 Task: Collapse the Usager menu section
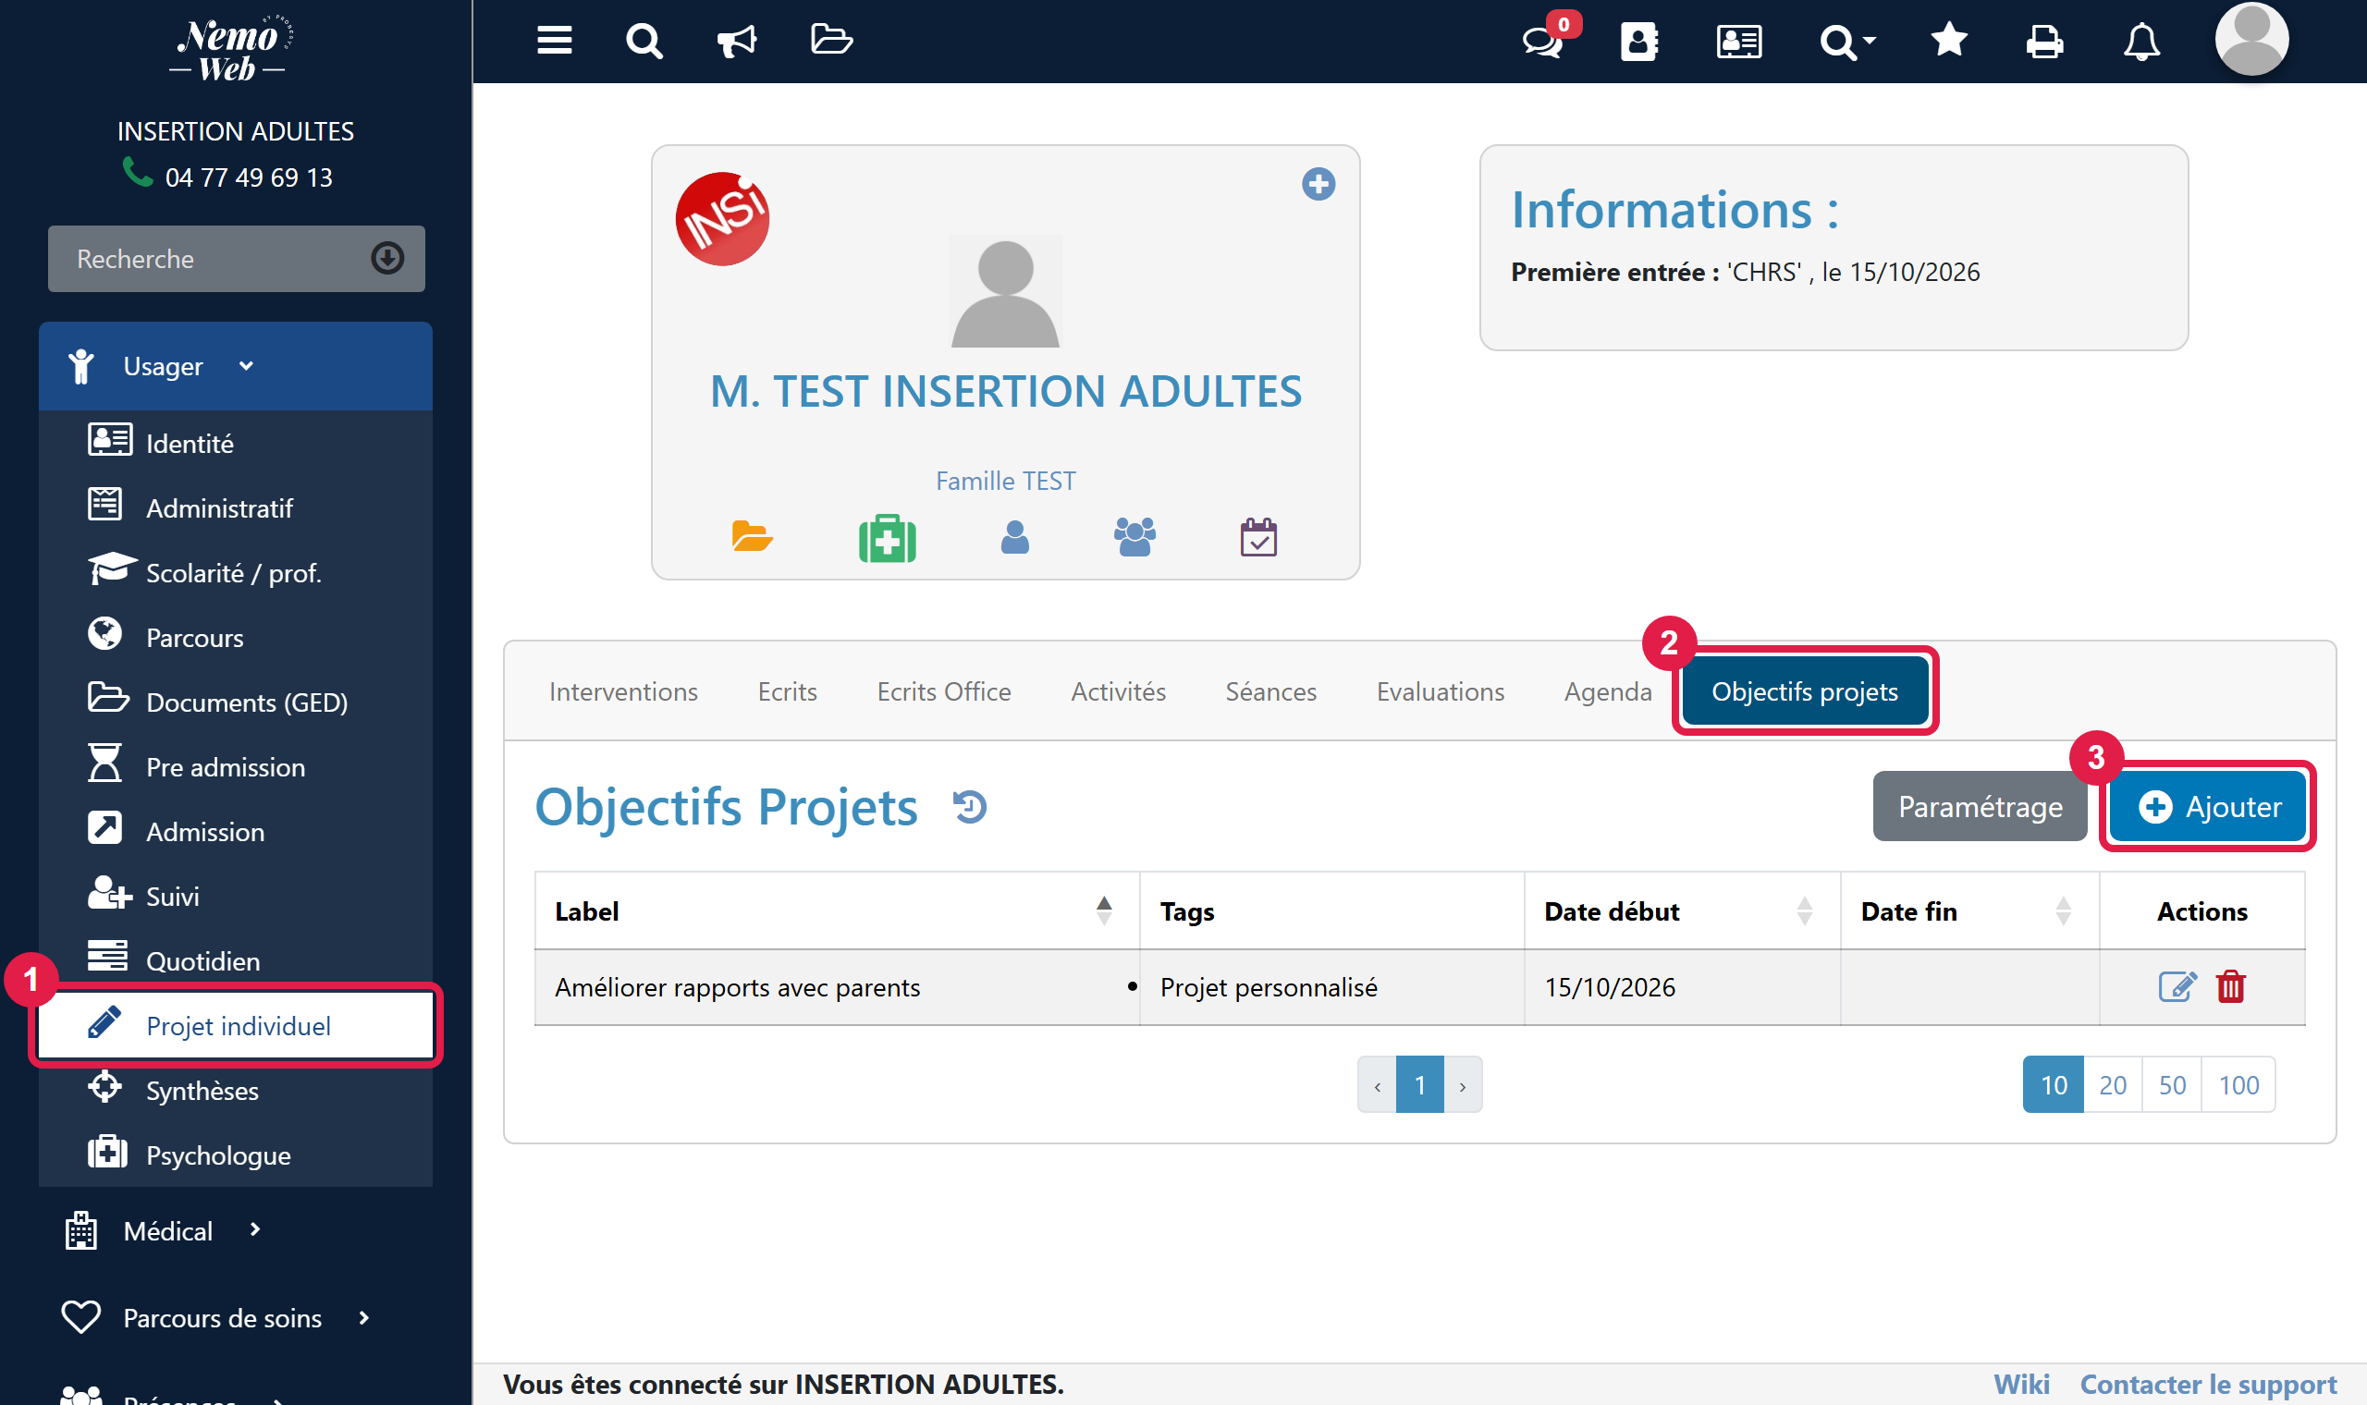pyautogui.click(x=236, y=366)
